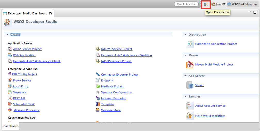Click the Local Entry icon
This screenshot has width=260, height=131.
pyautogui.click(x=10, y=86)
